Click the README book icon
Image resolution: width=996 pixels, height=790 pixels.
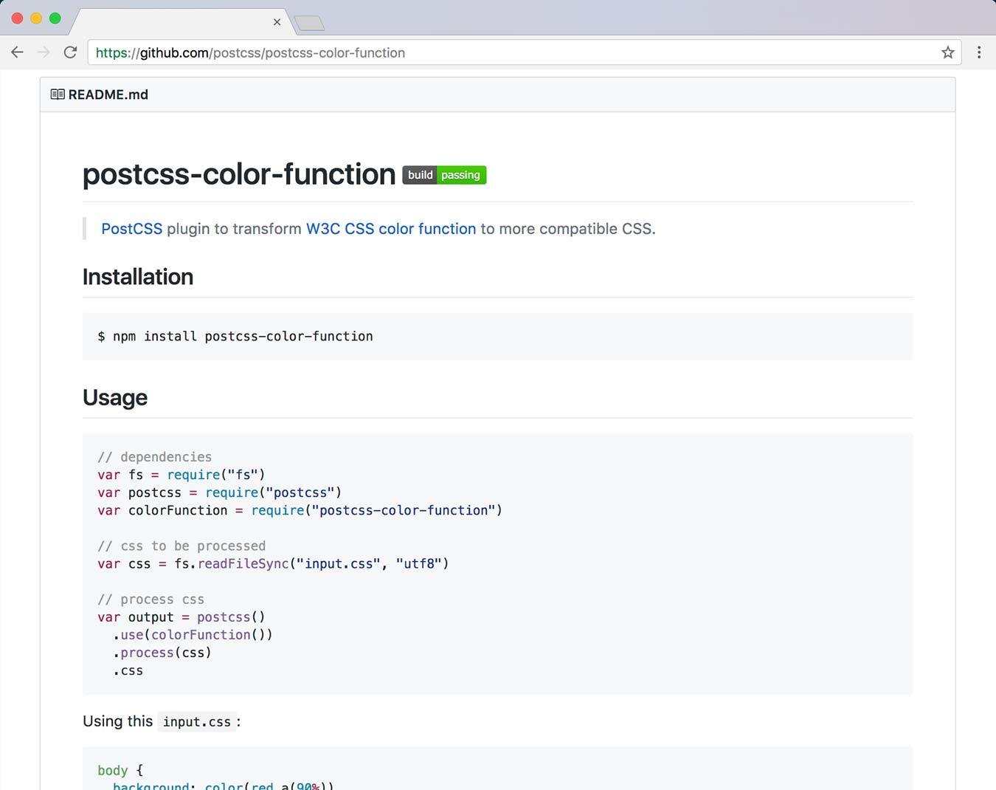tap(57, 95)
